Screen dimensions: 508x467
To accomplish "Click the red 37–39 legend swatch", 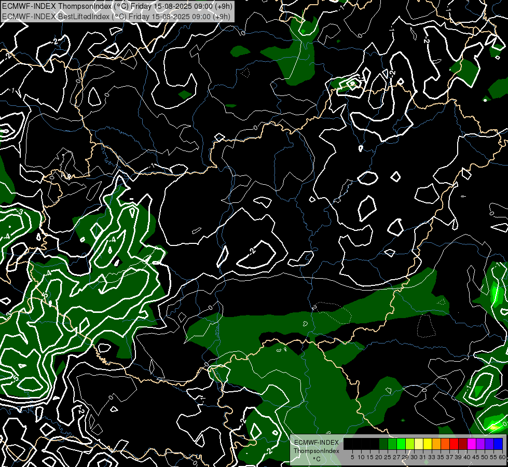I will (x=454, y=444).
